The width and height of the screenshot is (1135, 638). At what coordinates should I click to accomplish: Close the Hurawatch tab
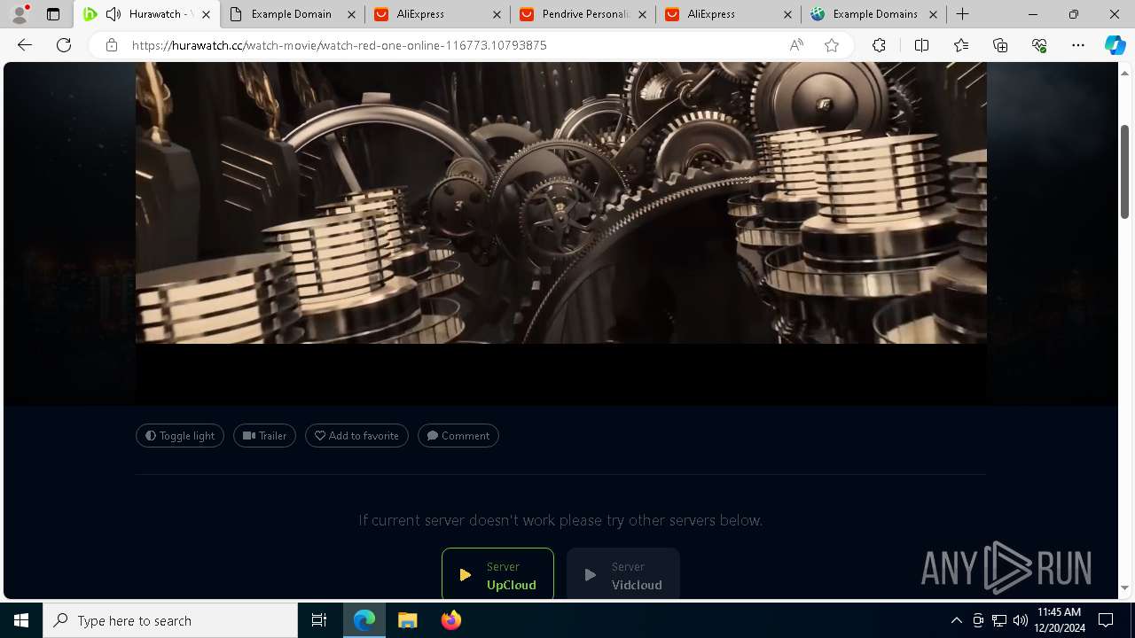pos(206,14)
